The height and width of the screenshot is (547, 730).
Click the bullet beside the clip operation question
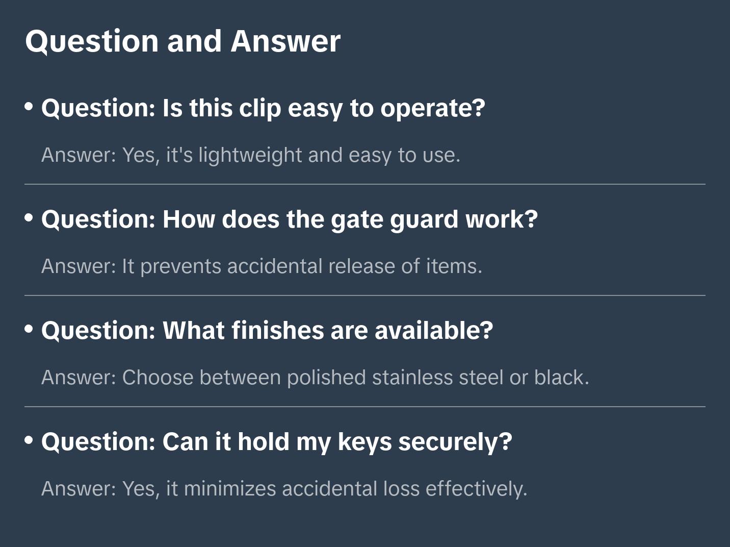[29, 107]
